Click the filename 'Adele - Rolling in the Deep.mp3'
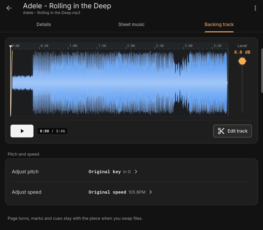This screenshot has height=230, width=263. pos(51,13)
